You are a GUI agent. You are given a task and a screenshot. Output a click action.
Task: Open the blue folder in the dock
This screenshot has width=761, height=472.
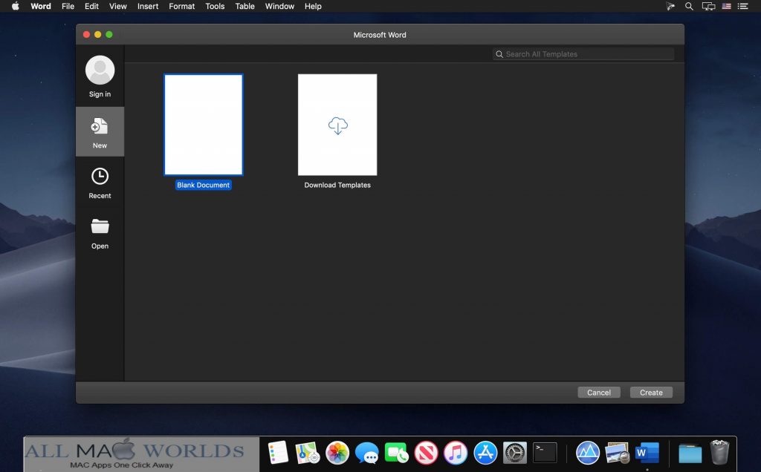click(x=690, y=453)
